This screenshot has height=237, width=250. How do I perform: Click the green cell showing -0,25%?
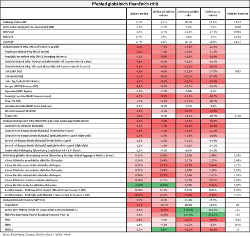[x=162, y=185]
